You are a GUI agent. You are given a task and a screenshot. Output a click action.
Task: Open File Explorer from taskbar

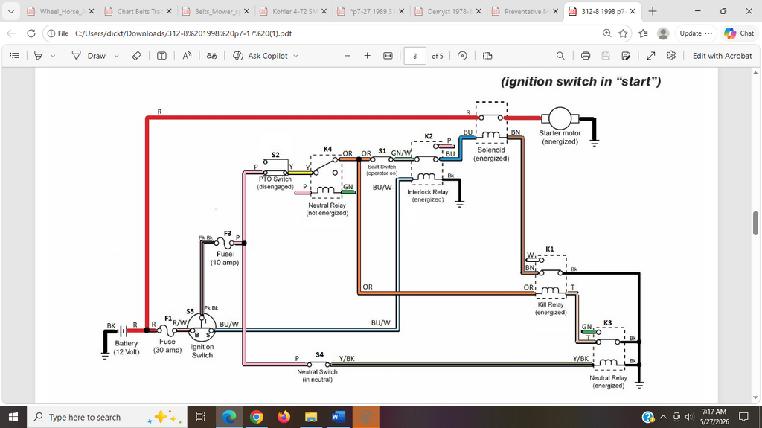click(x=311, y=417)
